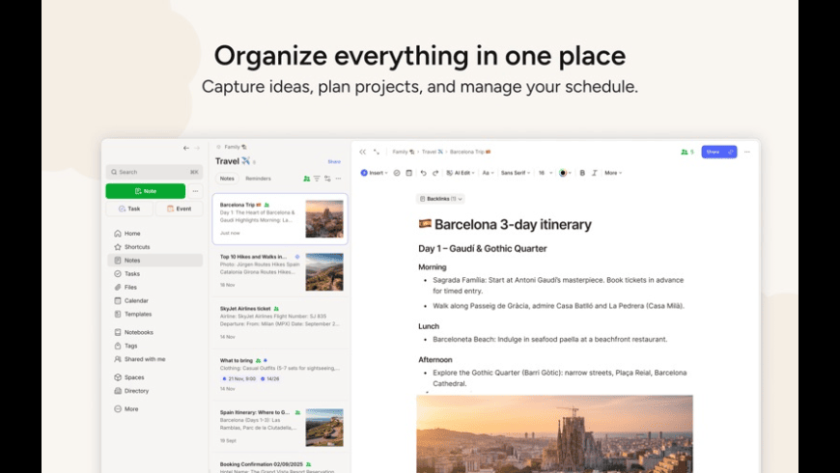
Task: Click the 14/26 task progress chip
Action: 270,378
